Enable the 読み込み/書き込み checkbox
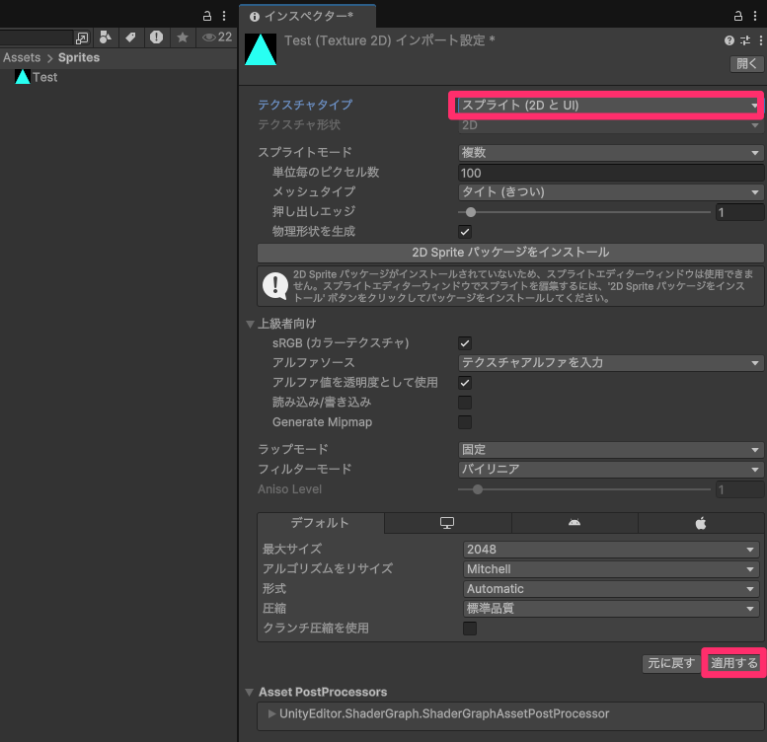The width and height of the screenshot is (767, 742). point(465,403)
